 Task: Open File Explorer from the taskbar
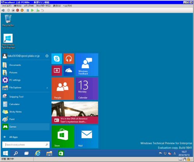tap(49, 153)
